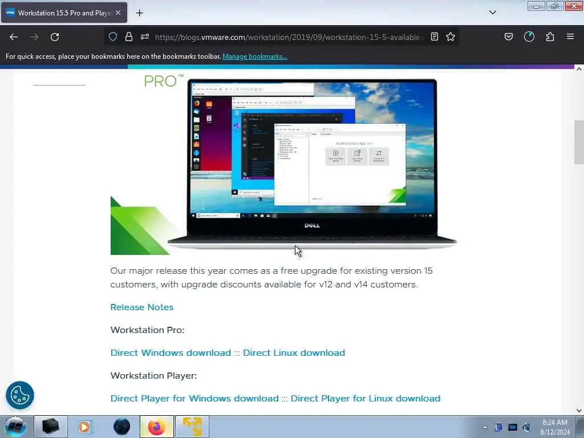This screenshot has height=438, width=584.
Task: Open the cookie settings button
Action: click(x=20, y=395)
